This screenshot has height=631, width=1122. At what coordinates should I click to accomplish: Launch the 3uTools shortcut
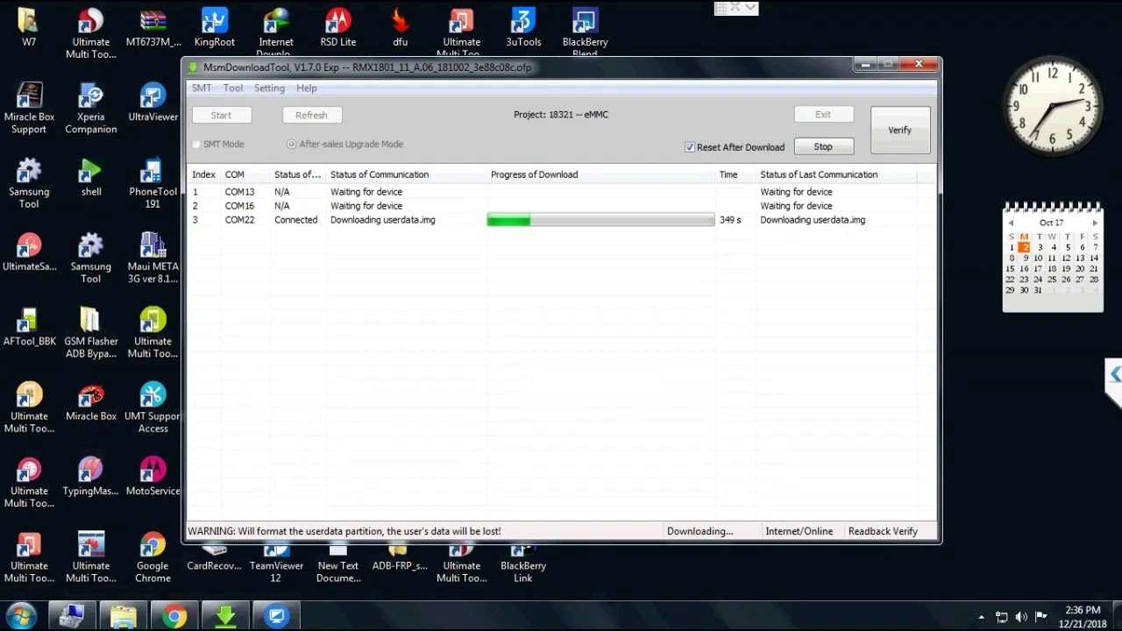click(x=523, y=27)
